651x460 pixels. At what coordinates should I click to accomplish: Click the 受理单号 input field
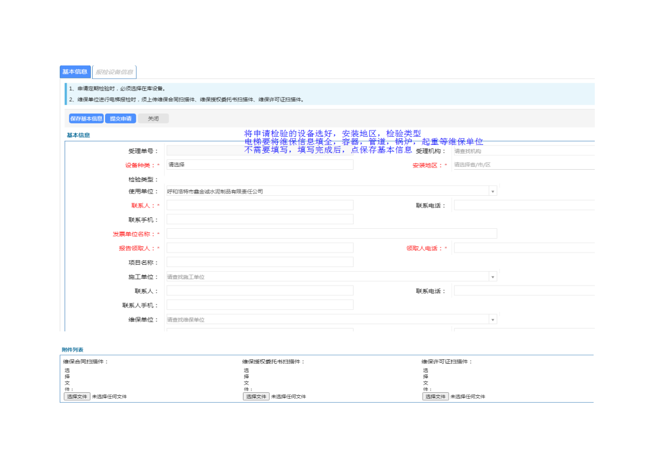[260, 151]
